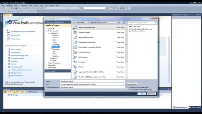The width and height of the screenshot is (202, 114).
Task: Toggle the 0 Meldungen filter in Fehlerliste
Action: [32, 92]
